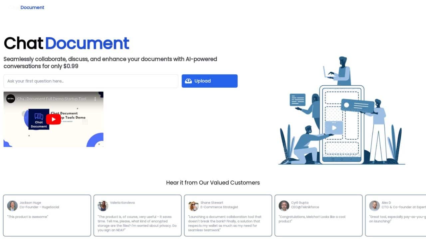Select the Teknikforce CEO testimonial card

(318, 215)
